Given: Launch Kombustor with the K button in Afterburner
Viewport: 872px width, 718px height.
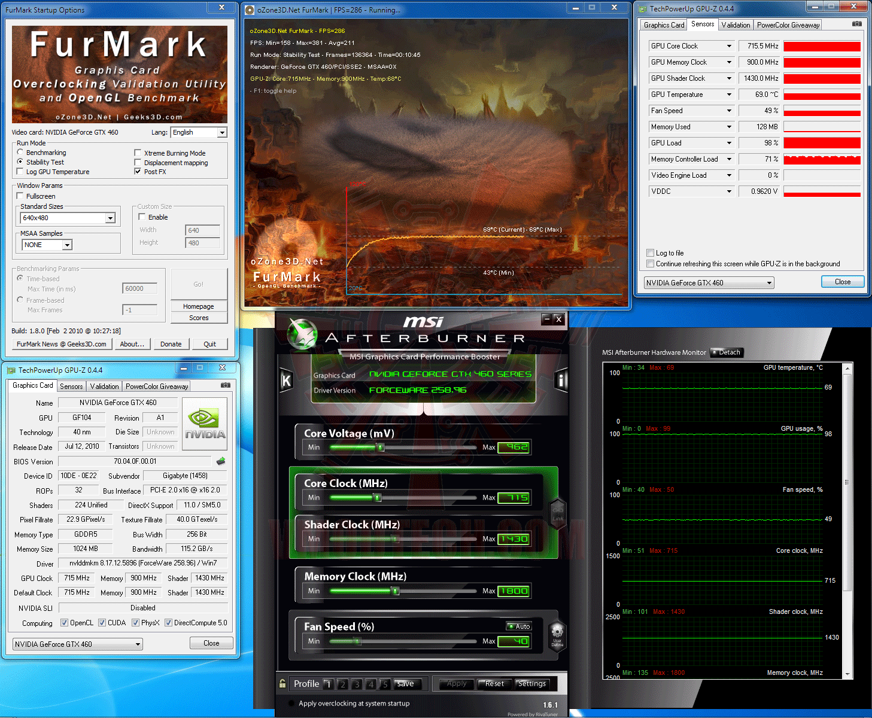Looking at the screenshot, I should pos(286,381).
